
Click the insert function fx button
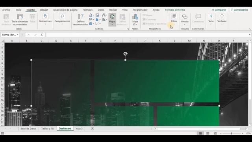tap(42, 35)
